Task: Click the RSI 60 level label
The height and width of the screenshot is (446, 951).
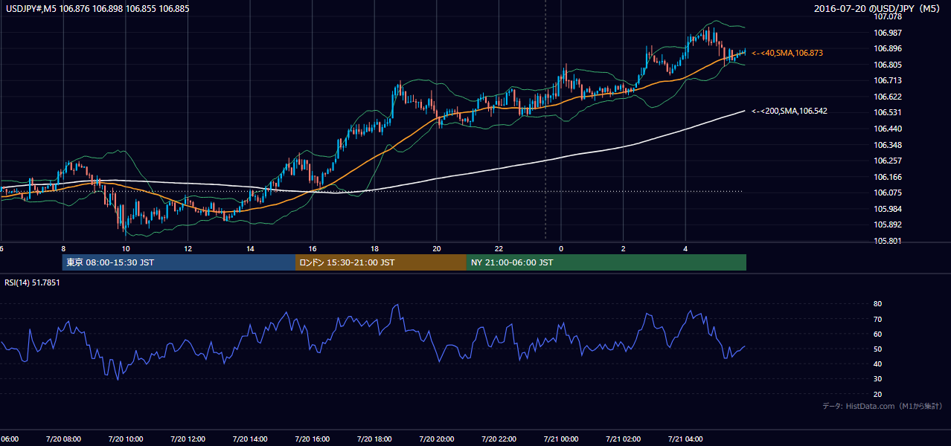Action: tap(877, 334)
